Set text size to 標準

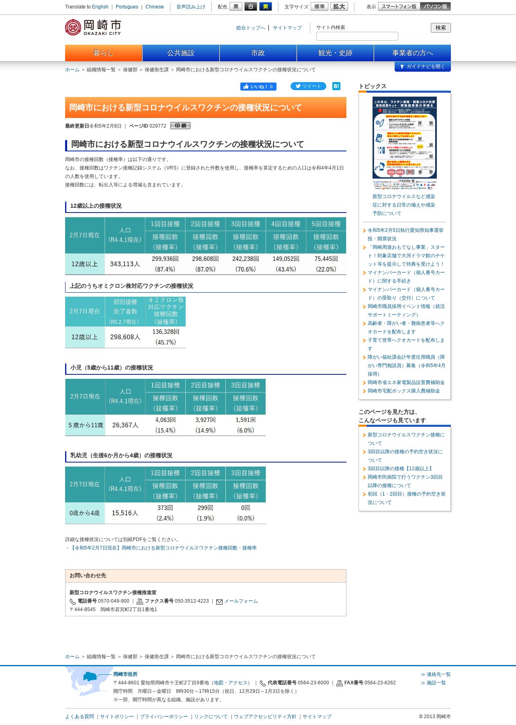(x=319, y=6)
